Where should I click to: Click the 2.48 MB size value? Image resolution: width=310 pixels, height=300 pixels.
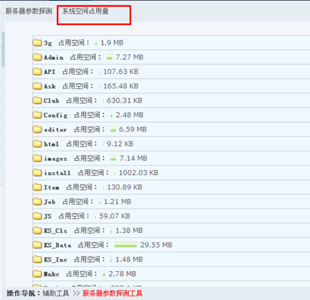[x=129, y=115]
